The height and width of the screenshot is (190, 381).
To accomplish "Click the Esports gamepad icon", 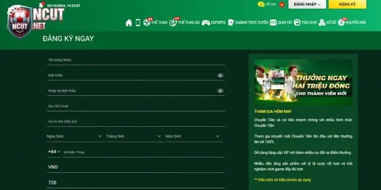I will [206, 22].
